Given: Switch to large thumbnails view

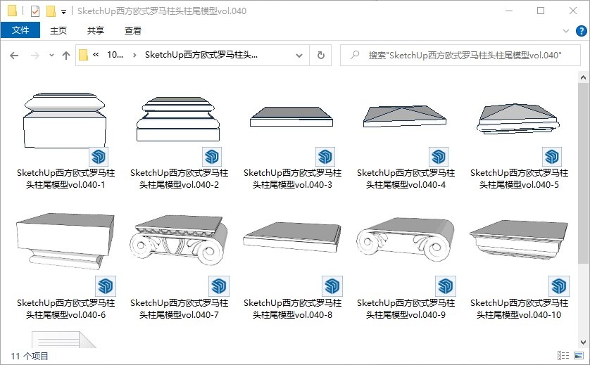Looking at the screenshot, I should point(578,355).
